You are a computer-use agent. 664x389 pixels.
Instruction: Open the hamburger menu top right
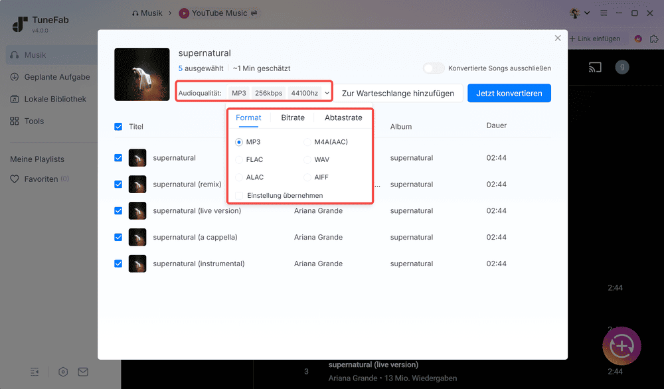[x=603, y=13]
